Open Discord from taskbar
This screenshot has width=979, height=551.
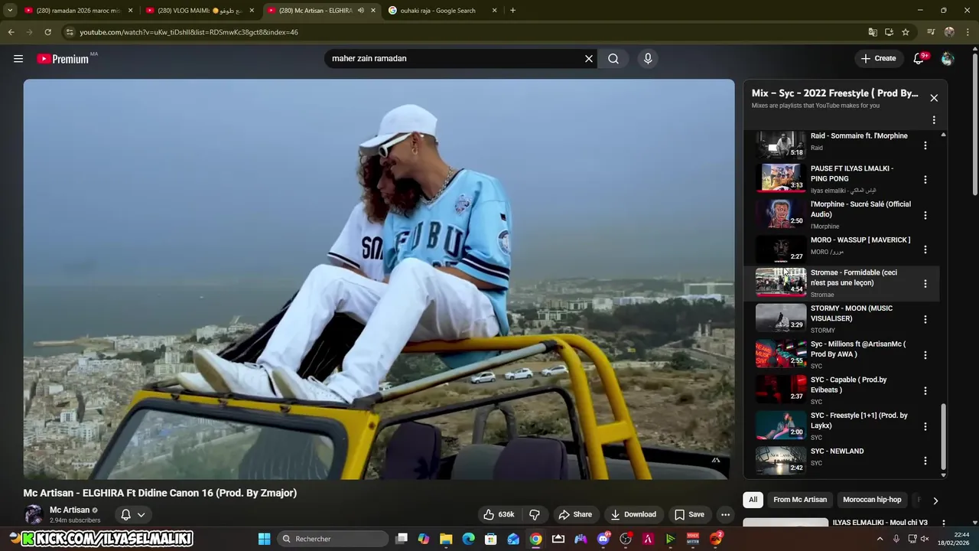603,539
